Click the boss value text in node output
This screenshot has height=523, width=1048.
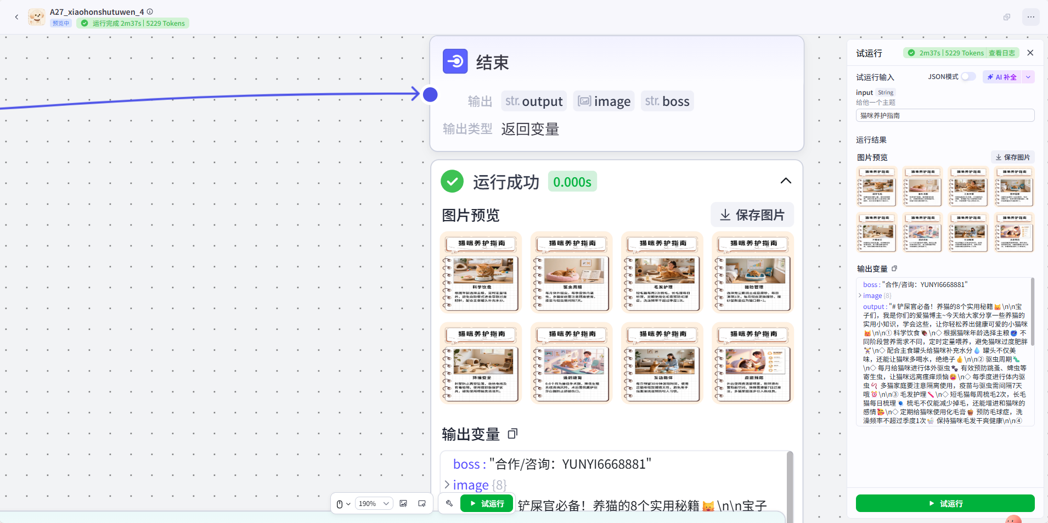pyautogui.click(x=570, y=464)
